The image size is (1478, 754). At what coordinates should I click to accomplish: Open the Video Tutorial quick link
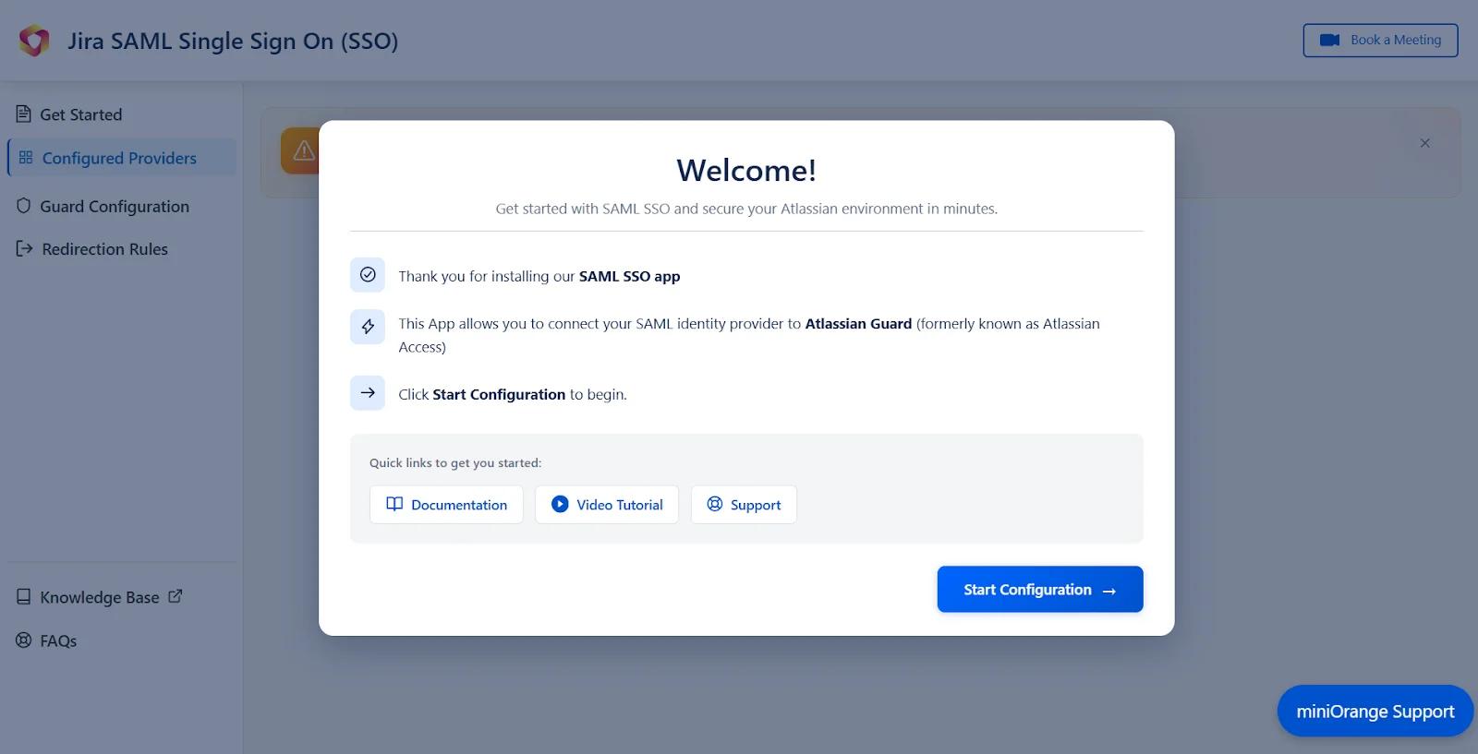[607, 505]
